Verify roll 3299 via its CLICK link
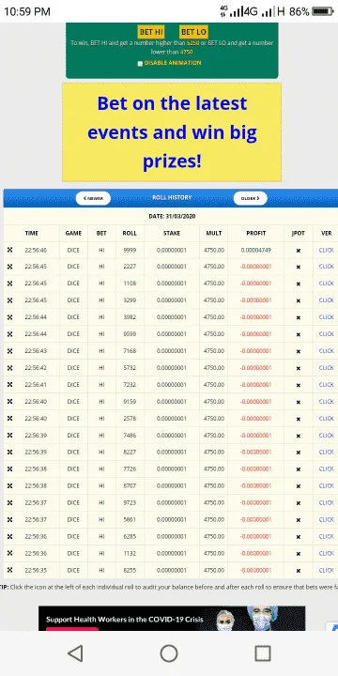This screenshot has height=676, width=338. tap(327, 300)
